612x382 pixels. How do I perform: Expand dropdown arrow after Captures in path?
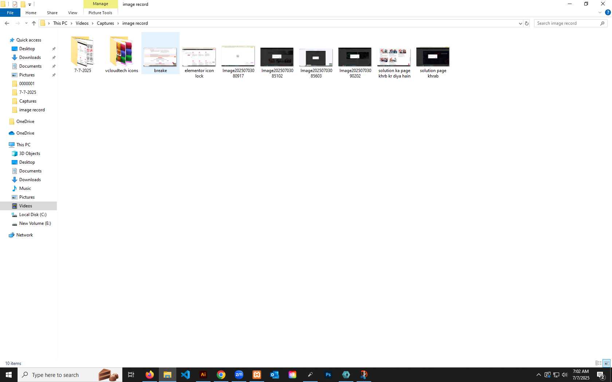[118, 23]
